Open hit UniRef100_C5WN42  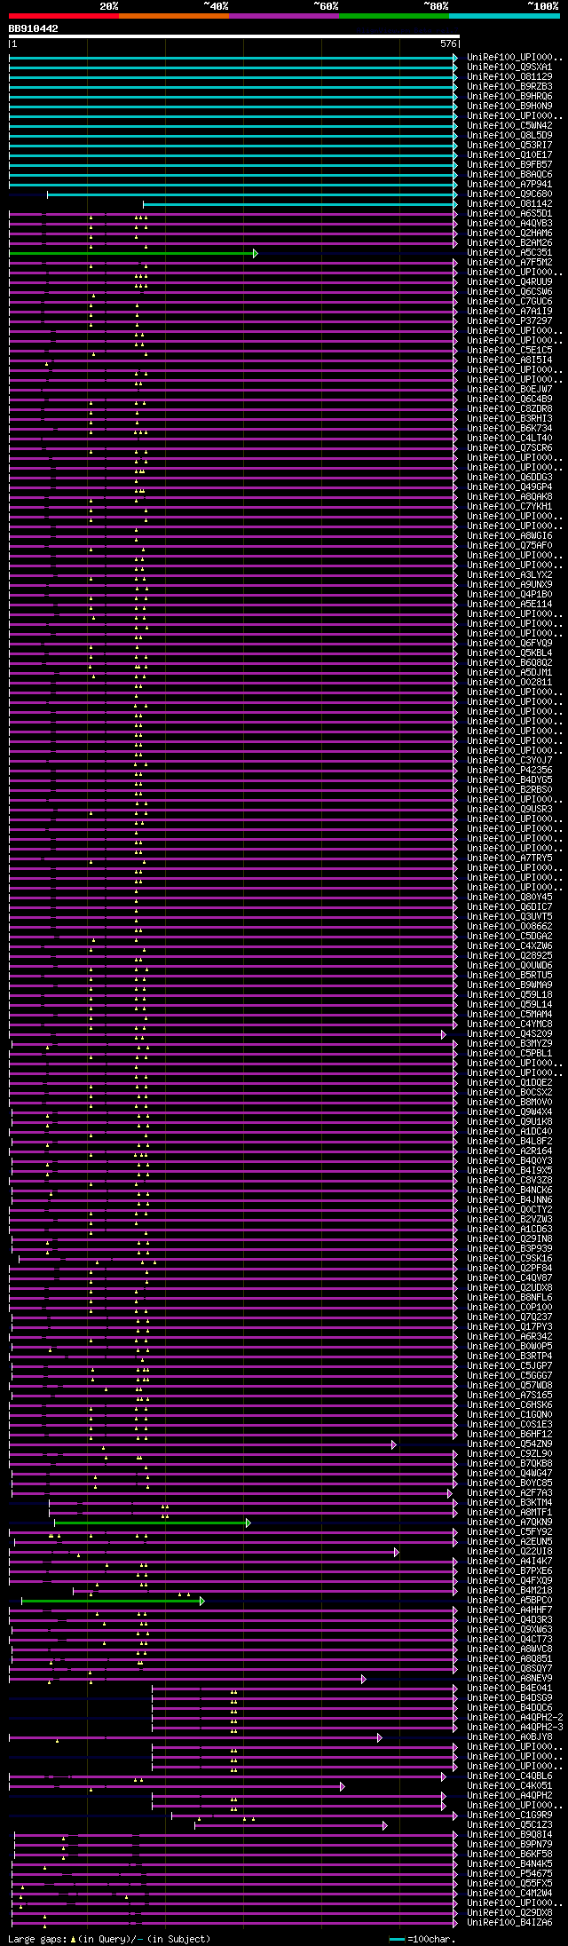509,125
